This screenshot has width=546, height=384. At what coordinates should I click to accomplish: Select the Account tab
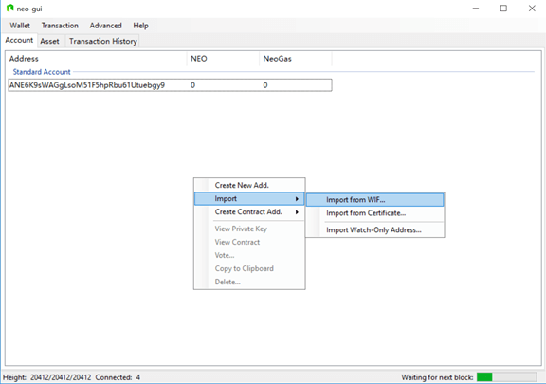(x=19, y=40)
